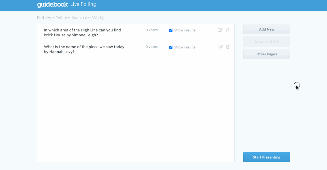Click the Show results label of second question

(185, 47)
